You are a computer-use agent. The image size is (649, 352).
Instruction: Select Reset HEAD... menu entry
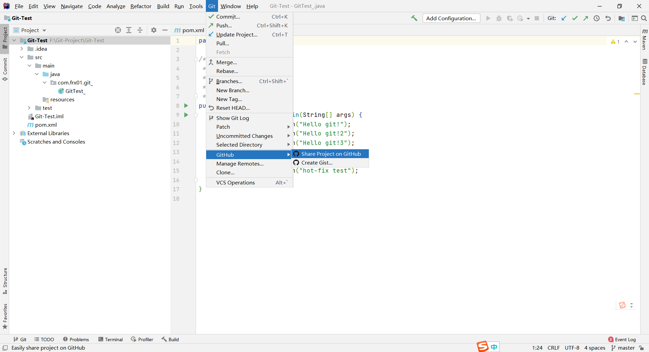[x=249, y=108]
